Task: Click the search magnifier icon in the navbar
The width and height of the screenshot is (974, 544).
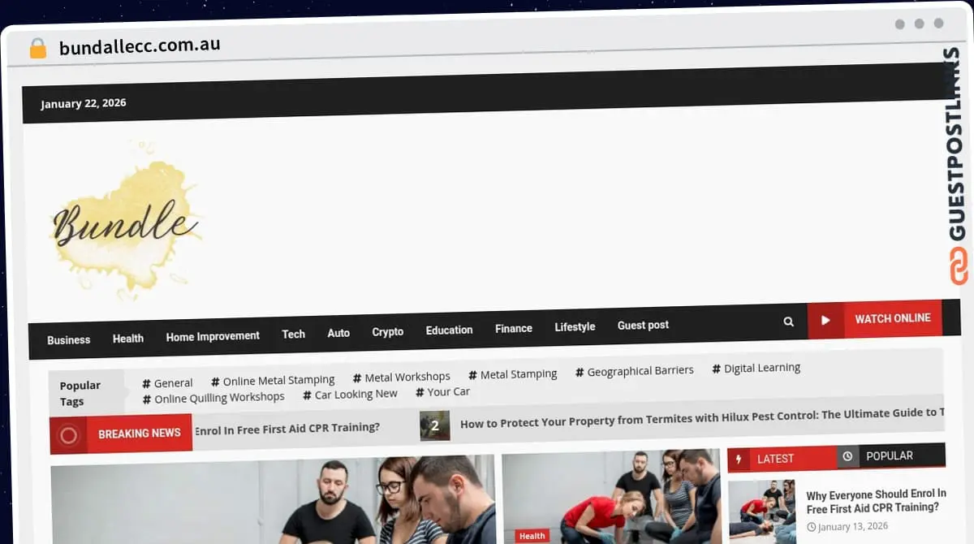Action: coord(788,322)
